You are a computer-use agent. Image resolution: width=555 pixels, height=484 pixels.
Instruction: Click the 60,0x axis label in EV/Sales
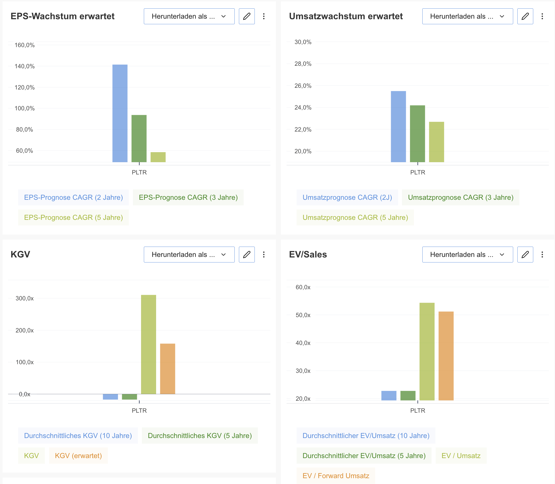(303, 287)
